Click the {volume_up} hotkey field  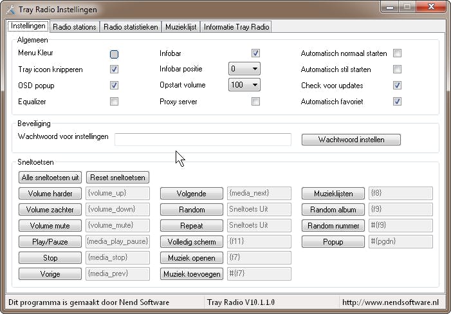[x=118, y=193]
